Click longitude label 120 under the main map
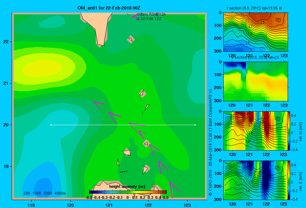Viewport: 306px width, 208px height. [x=70, y=205]
